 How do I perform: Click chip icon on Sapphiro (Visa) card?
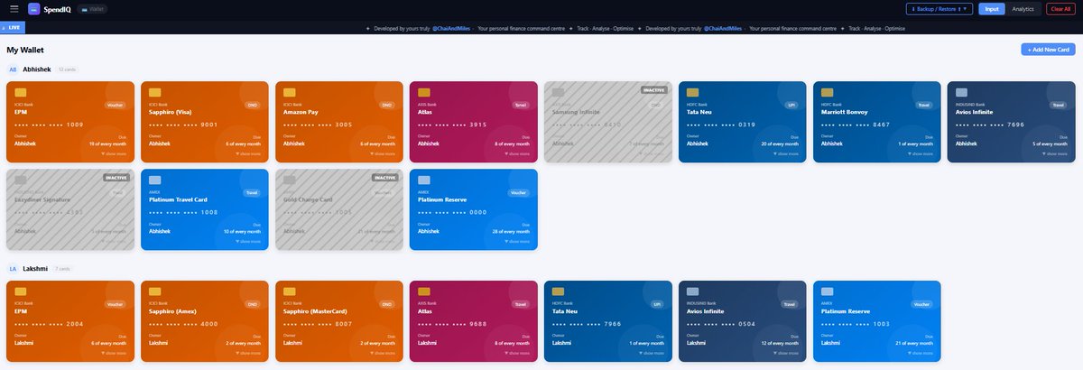coord(154,93)
